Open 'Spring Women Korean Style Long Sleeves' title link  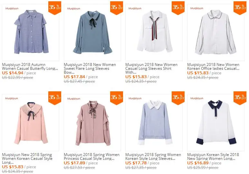pos(153,157)
